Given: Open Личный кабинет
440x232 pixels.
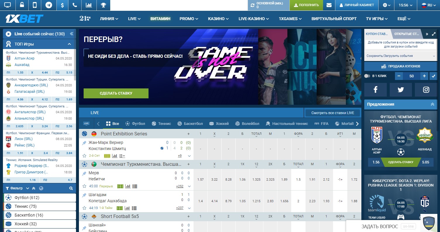Looking at the screenshot, I should tap(356, 5).
